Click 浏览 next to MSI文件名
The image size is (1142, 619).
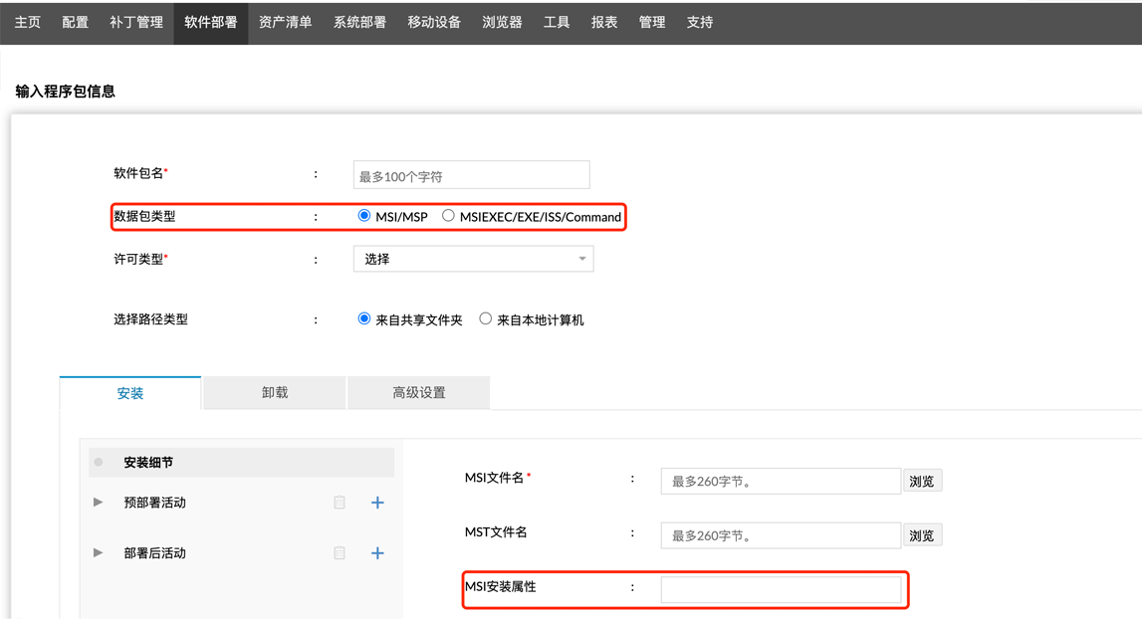pos(922,482)
